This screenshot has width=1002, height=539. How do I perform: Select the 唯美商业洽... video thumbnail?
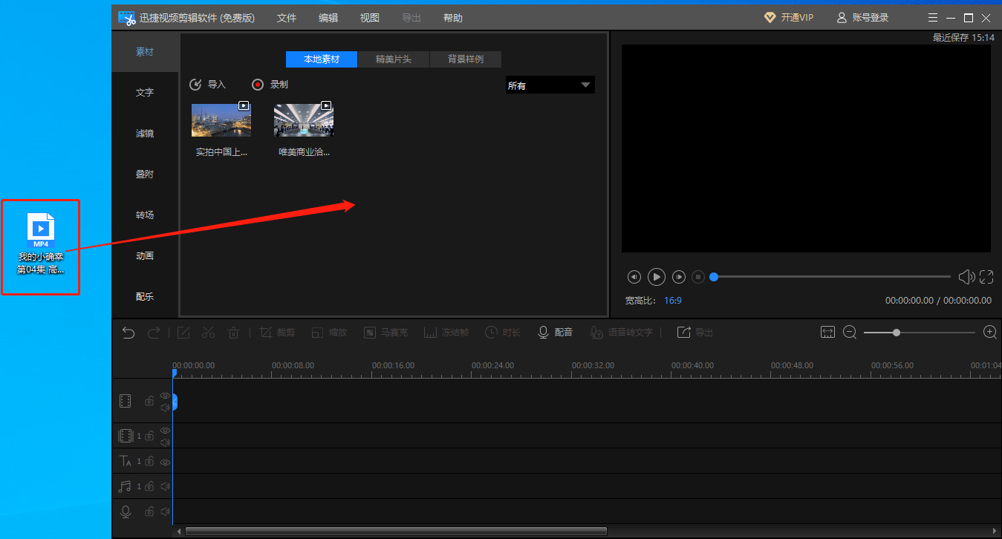304,120
